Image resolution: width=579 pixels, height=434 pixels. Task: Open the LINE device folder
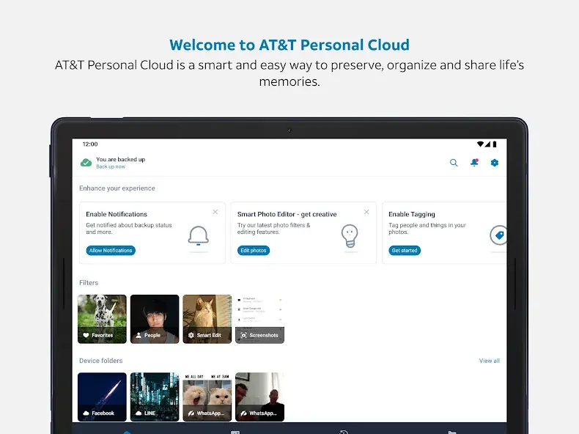coord(155,397)
